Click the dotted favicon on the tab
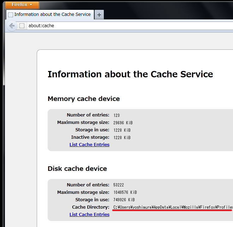 [11, 15]
